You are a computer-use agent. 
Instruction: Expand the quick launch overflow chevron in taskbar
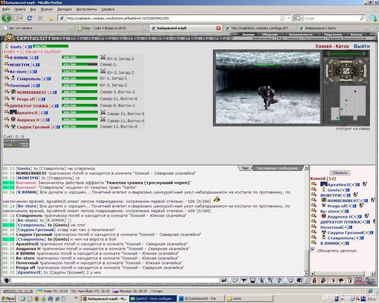click(76, 298)
